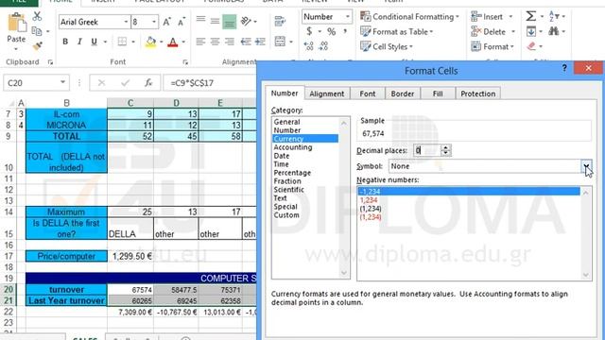Click the Fill down icon
This screenshot has width=605, height=340.
pos(531,31)
